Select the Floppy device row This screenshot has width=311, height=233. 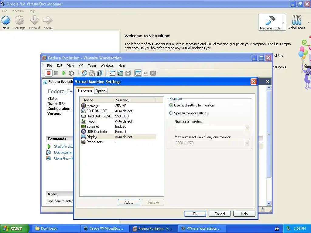[x=118, y=121]
